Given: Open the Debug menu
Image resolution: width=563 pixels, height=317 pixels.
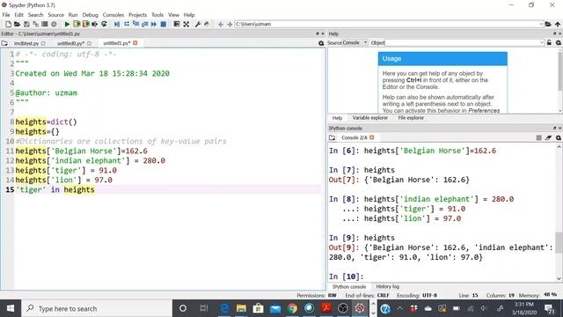Looking at the screenshot, I should [90, 15].
